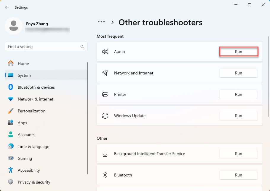Click the Personalization paintbrush icon
This screenshot has height=191, width=270.
tap(11, 111)
